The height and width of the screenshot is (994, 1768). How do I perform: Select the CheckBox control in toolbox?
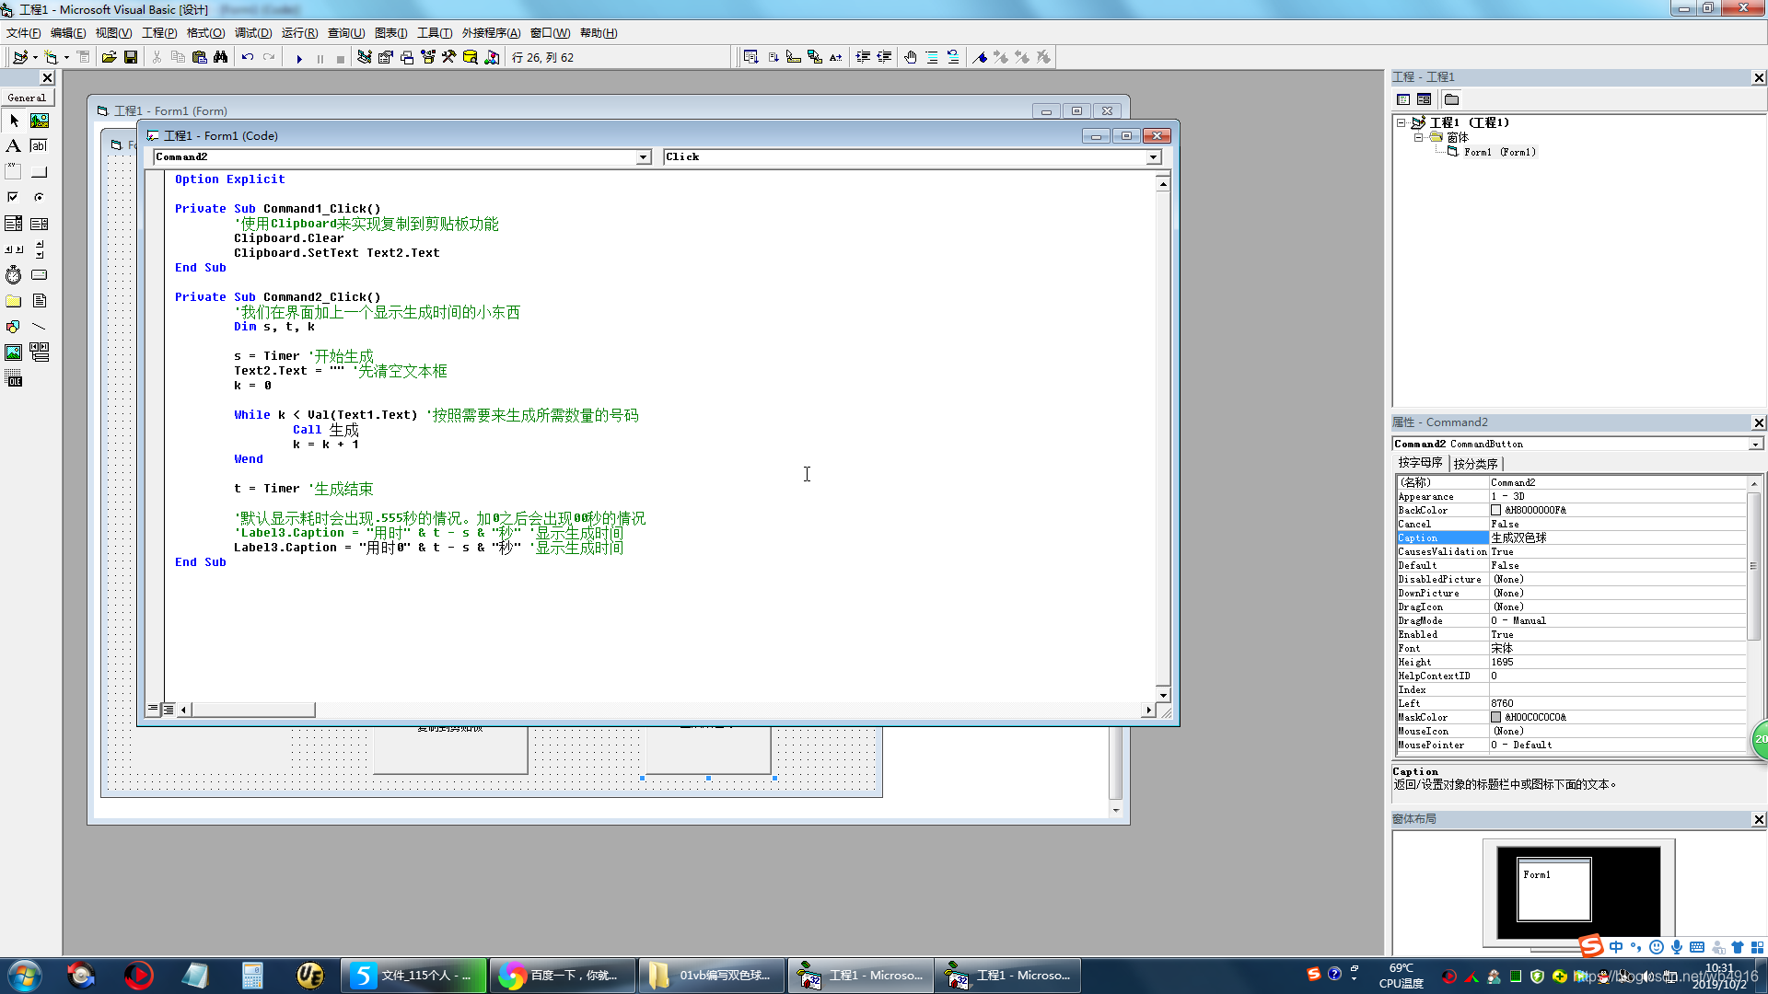point(13,197)
